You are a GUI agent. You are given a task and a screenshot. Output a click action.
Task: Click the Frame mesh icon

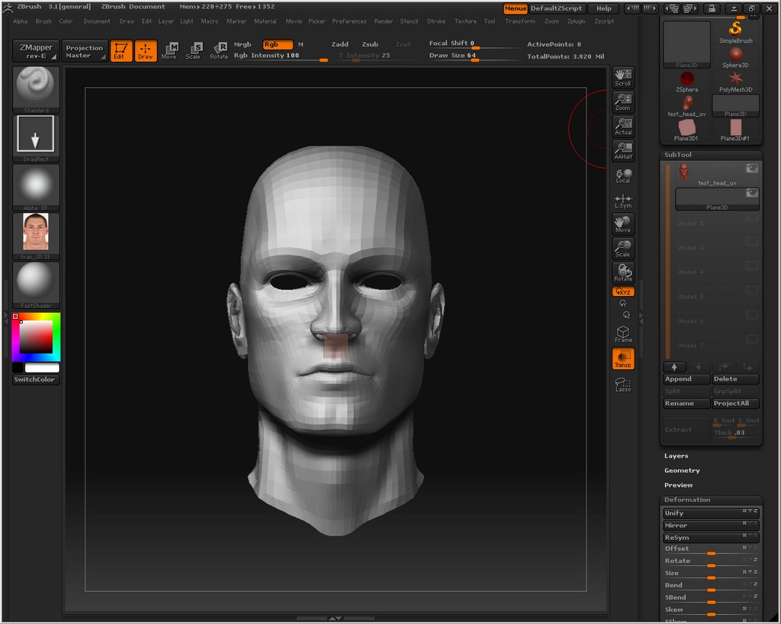(x=623, y=334)
